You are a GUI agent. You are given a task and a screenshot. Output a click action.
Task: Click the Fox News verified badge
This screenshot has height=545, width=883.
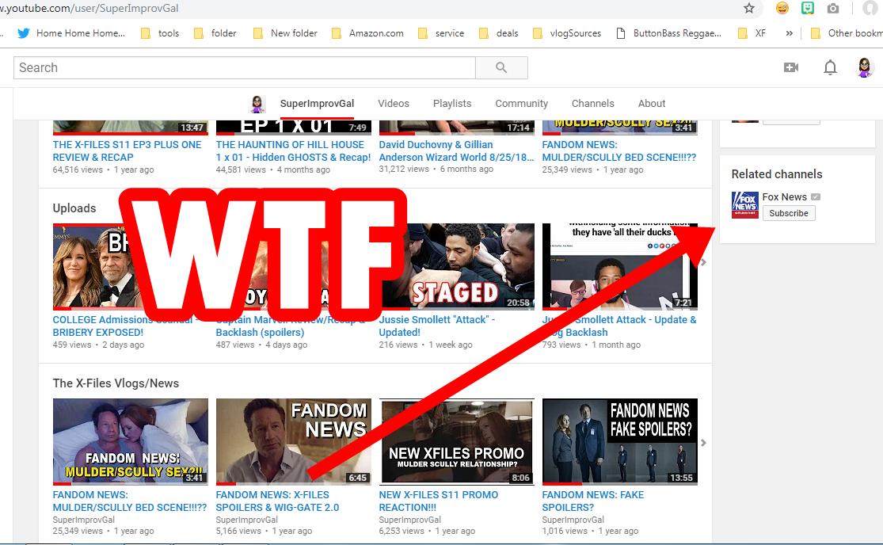click(x=816, y=197)
